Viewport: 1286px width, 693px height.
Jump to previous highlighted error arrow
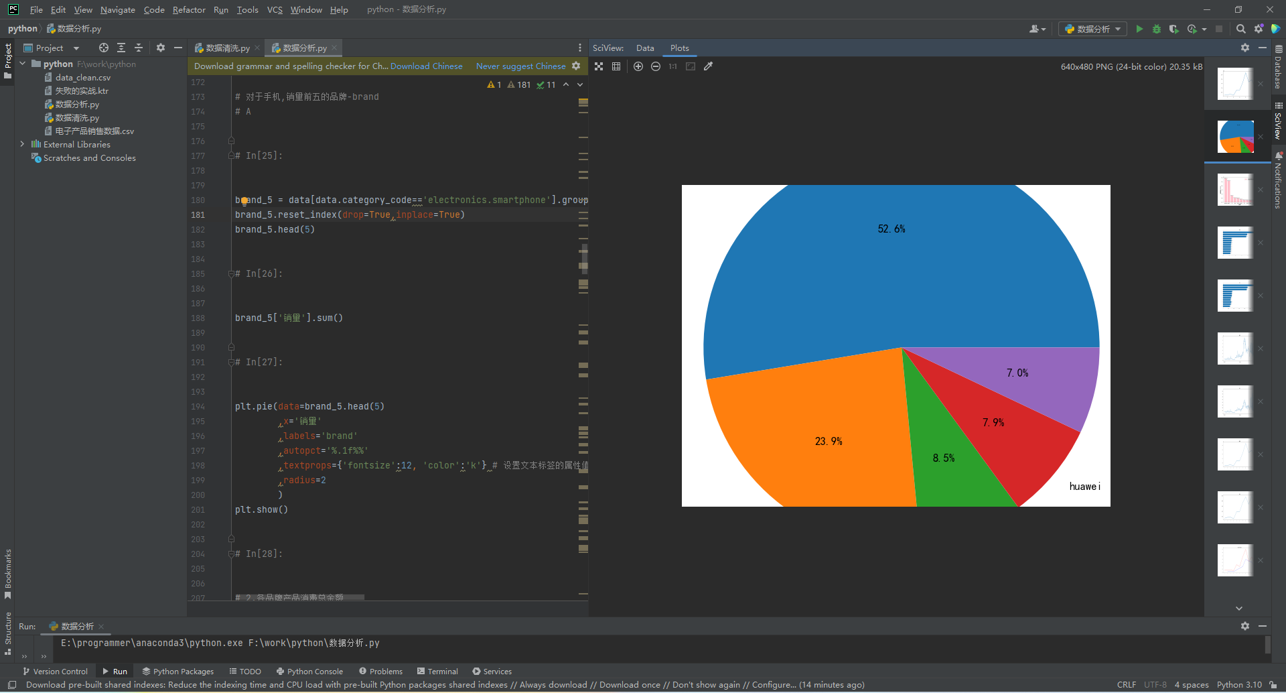click(x=566, y=84)
